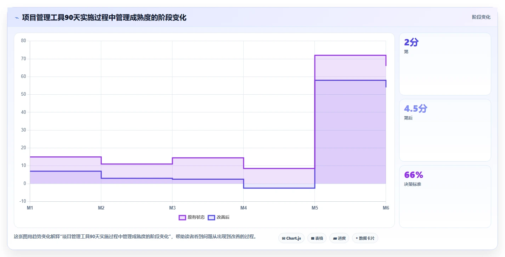This screenshot has width=505, height=257.
Task: Click the description sentence below the chart
Action: point(135,236)
